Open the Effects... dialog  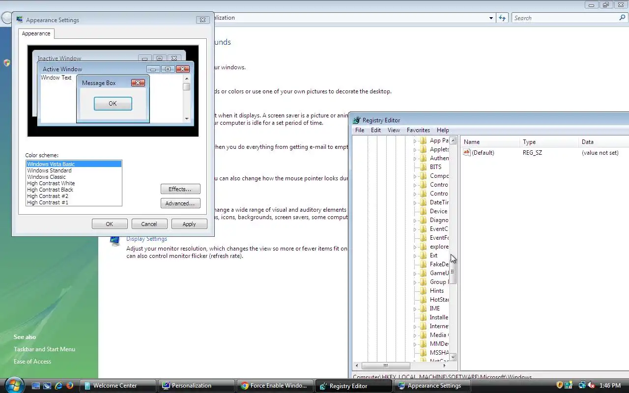pos(180,189)
